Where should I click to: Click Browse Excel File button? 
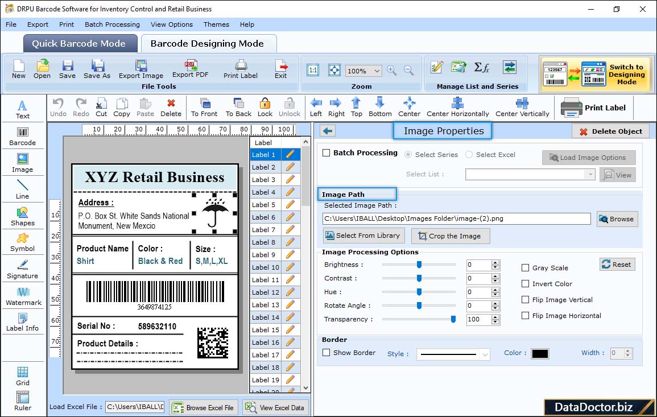tap(204, 407)
